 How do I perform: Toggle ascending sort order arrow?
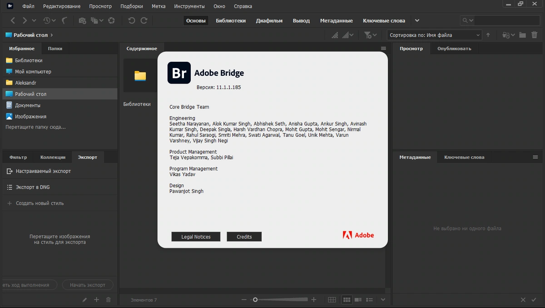[x=488, y=35]
